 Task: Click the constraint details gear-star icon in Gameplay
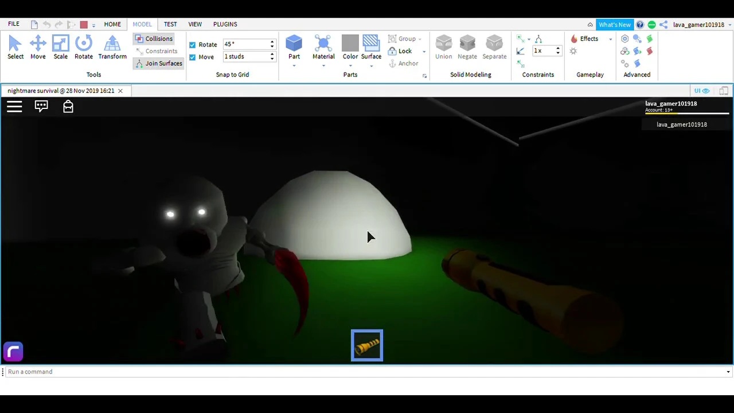click(573, 51)
